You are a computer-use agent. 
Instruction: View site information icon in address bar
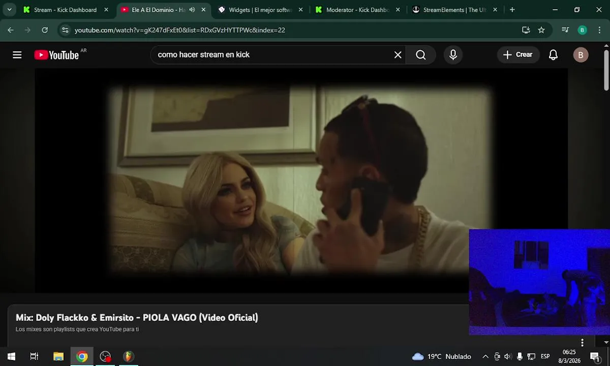tap(65, 30)
